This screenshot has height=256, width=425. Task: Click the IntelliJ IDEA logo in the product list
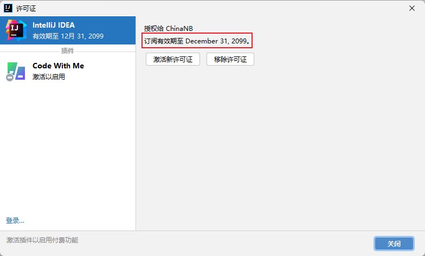[16, 30]
